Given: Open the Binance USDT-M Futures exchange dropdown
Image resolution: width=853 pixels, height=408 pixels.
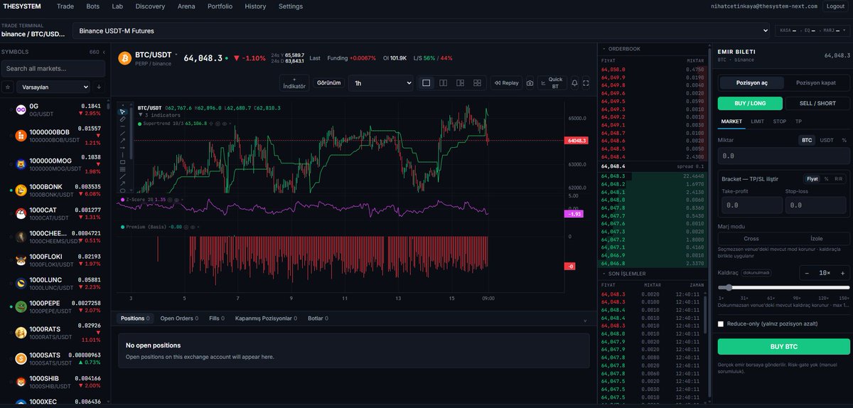Looking at the screenshot, I should [x=422, y=31].
